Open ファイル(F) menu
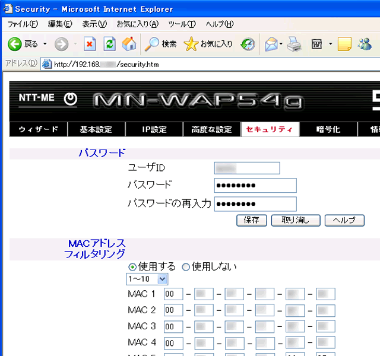The image size is (380, 356). click(x=23, y=24)
